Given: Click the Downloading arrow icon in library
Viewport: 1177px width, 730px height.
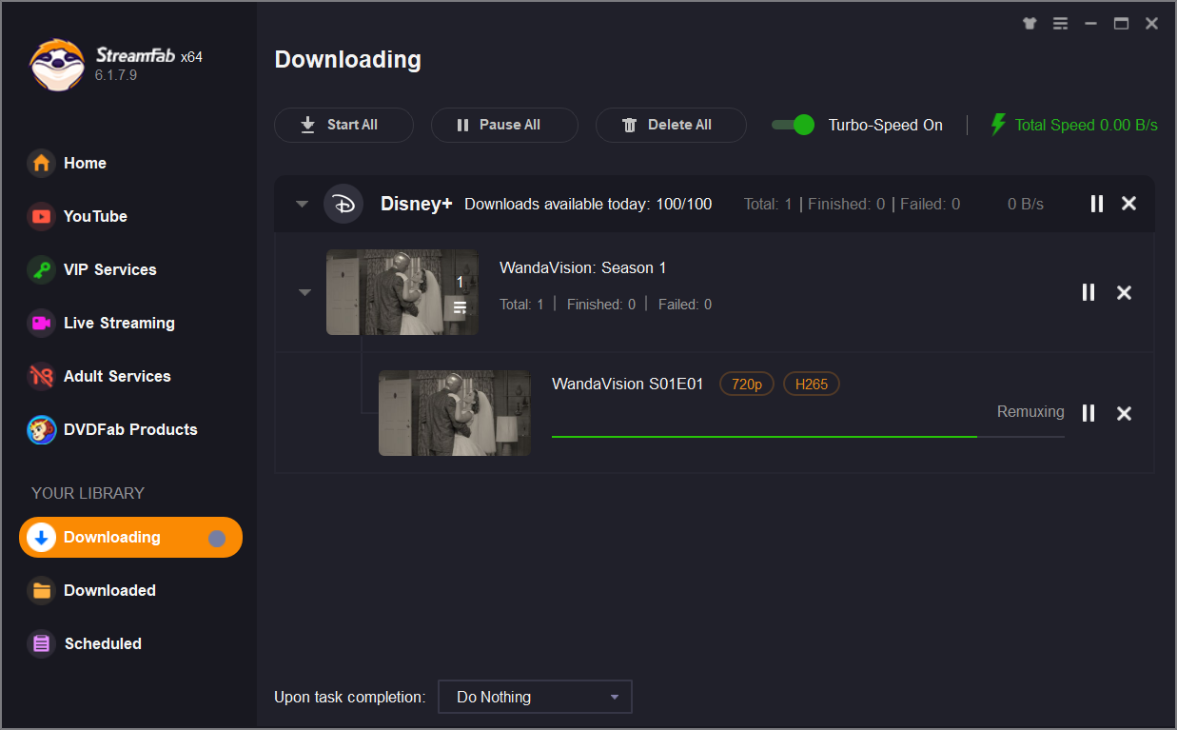Looking at the screenshot, I should point(41,537).
